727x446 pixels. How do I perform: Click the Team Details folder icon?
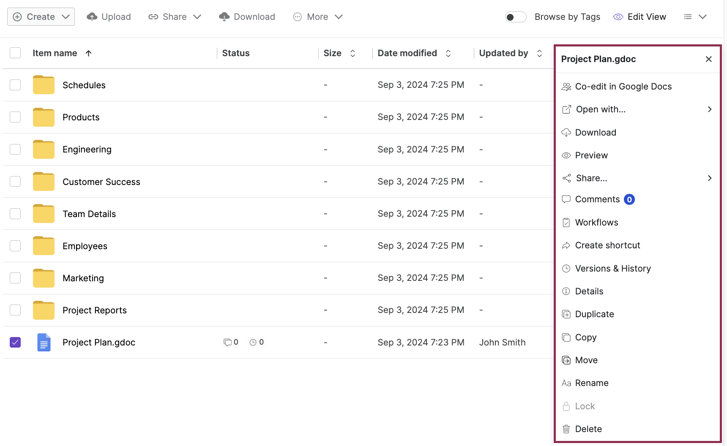44,214
